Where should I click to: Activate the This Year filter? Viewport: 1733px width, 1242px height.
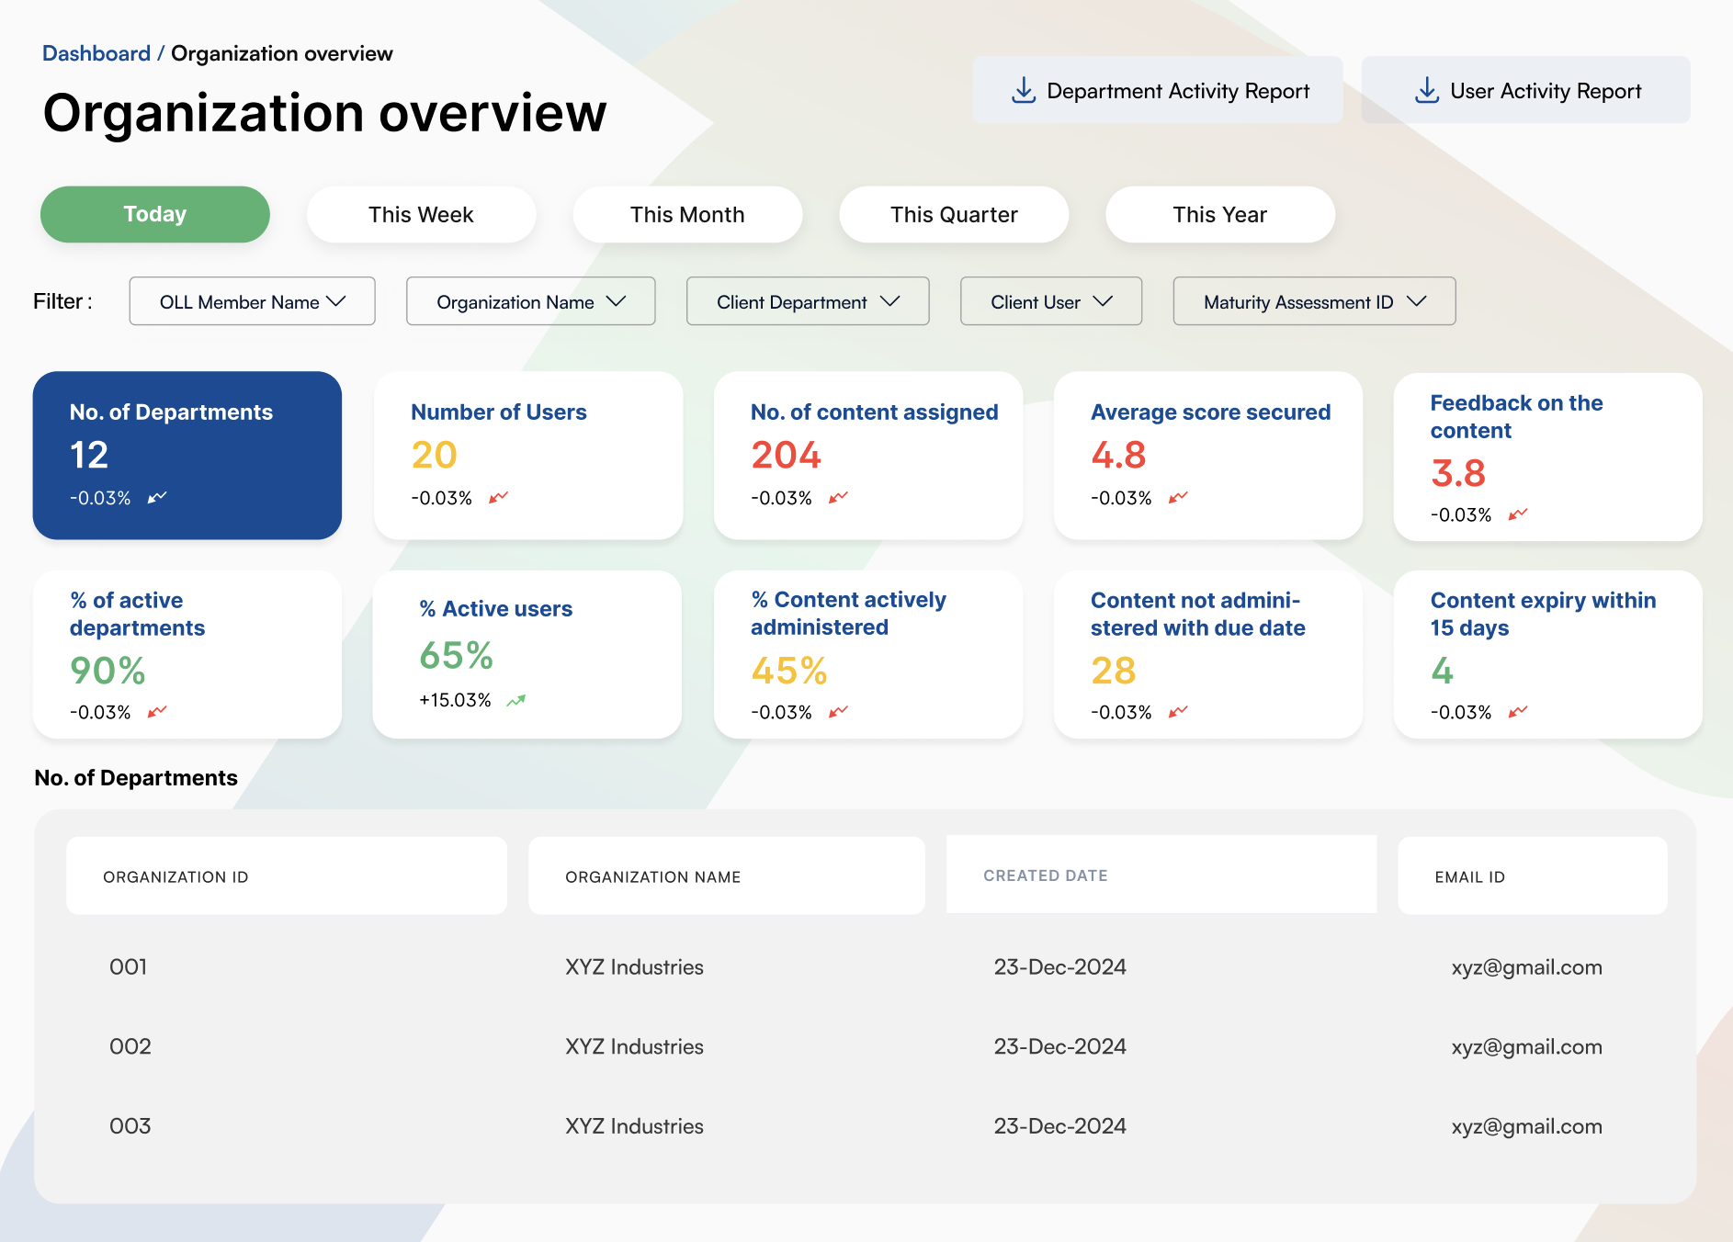click(x=1219, y=214)
